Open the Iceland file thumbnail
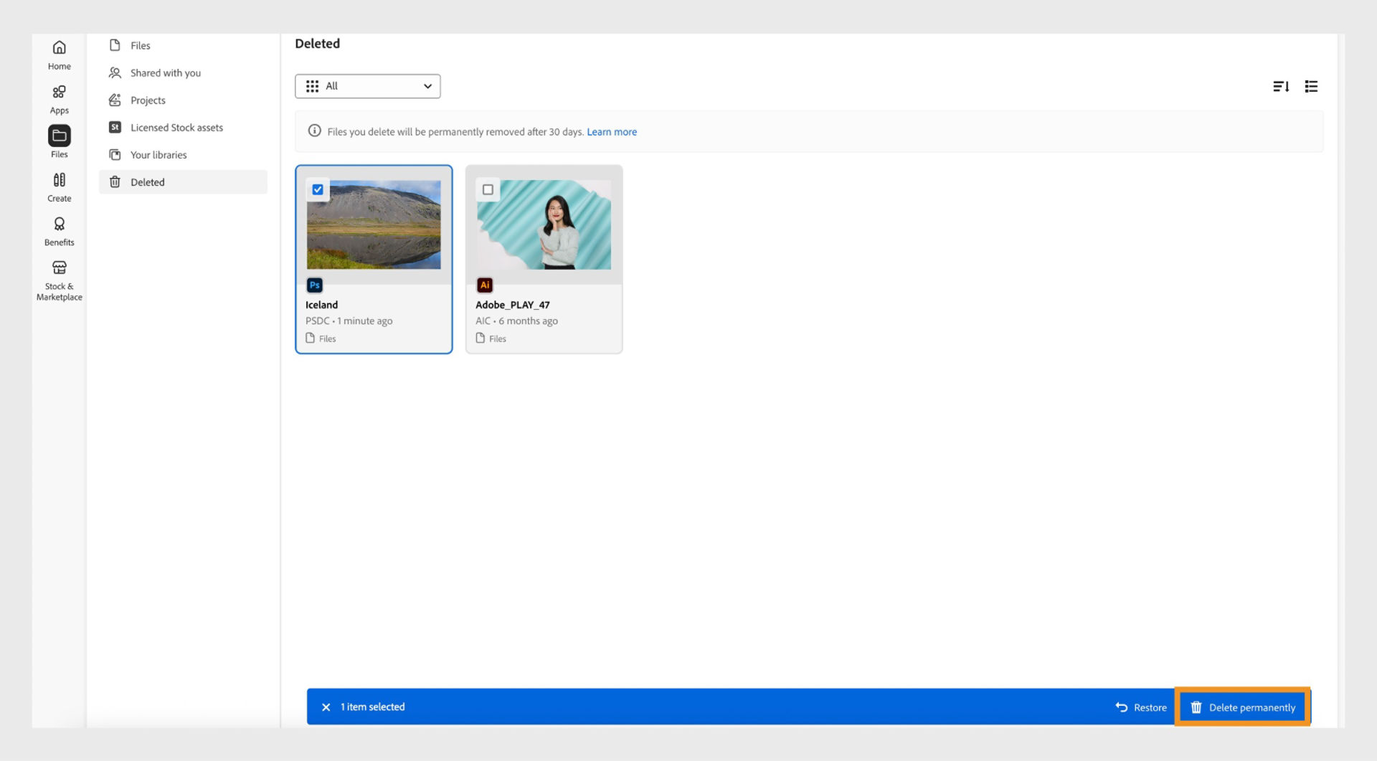Image resolution: width=1377 pixels, height=761 pixels. pyautogui.click(x=374, y=224)
